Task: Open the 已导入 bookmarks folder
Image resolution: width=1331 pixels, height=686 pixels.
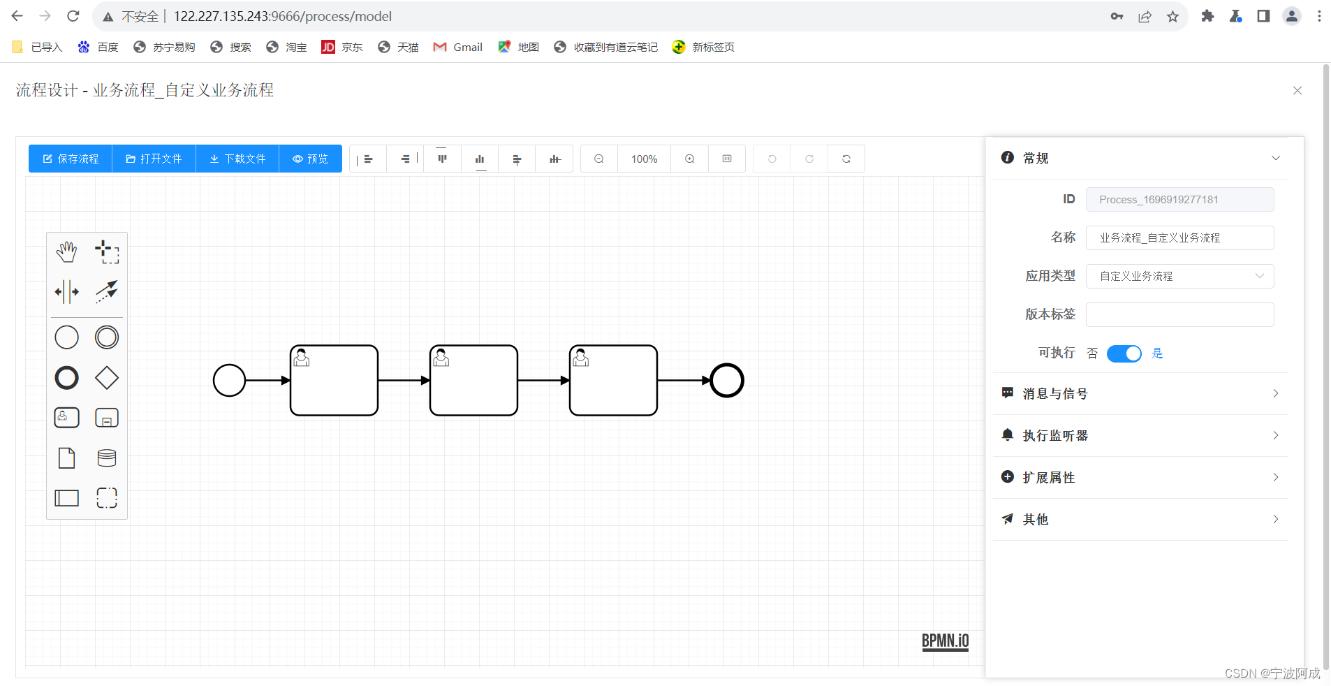Action: click(x=38, y=47)
